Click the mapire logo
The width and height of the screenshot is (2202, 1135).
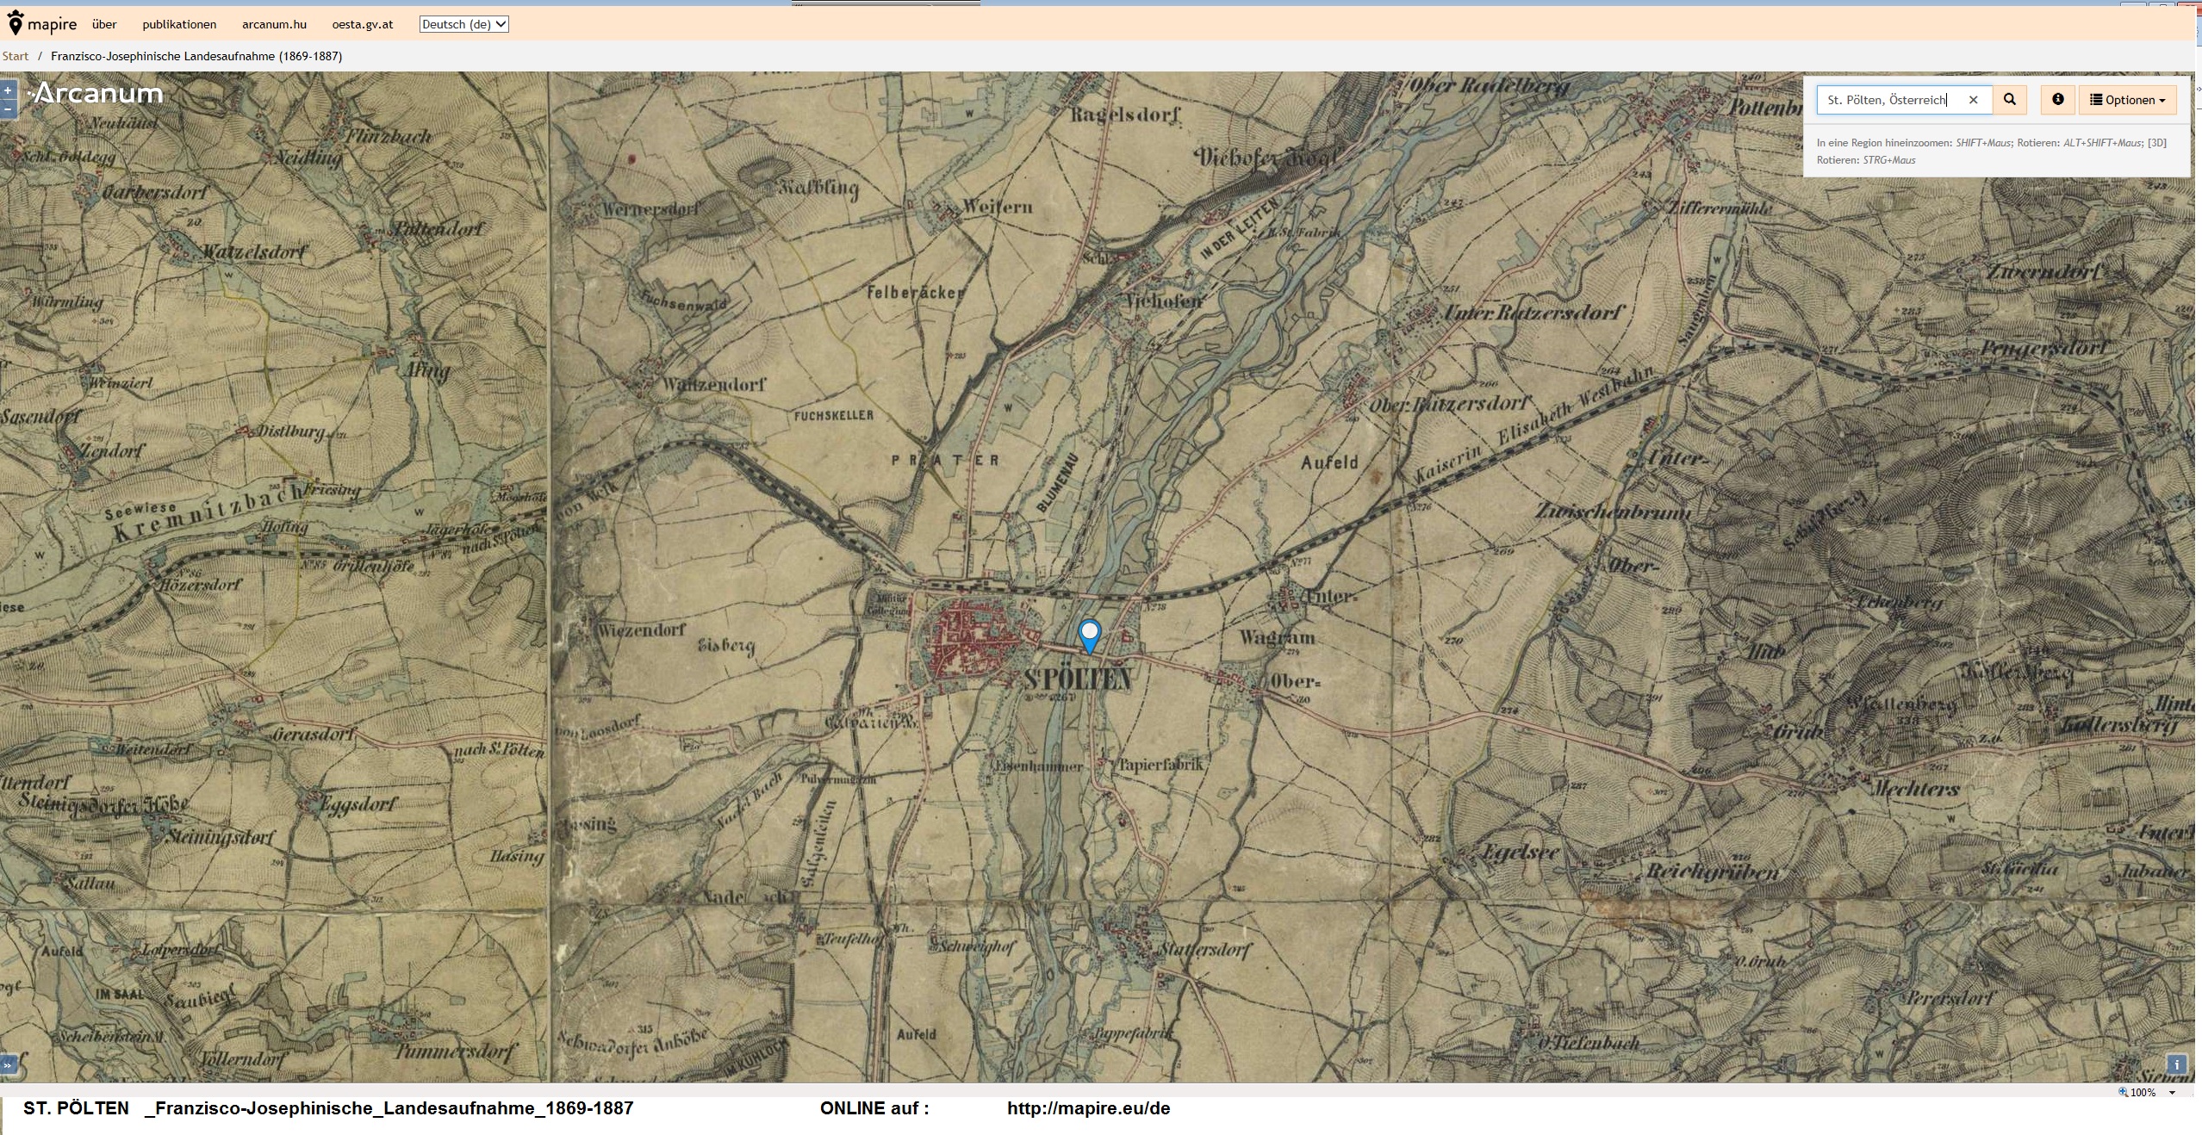42,24
